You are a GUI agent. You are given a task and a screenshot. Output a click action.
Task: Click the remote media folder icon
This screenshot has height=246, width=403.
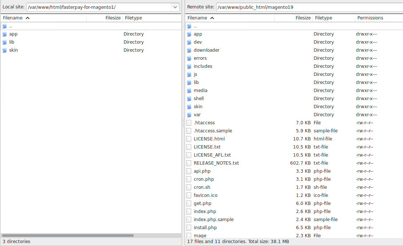[189, 91]
